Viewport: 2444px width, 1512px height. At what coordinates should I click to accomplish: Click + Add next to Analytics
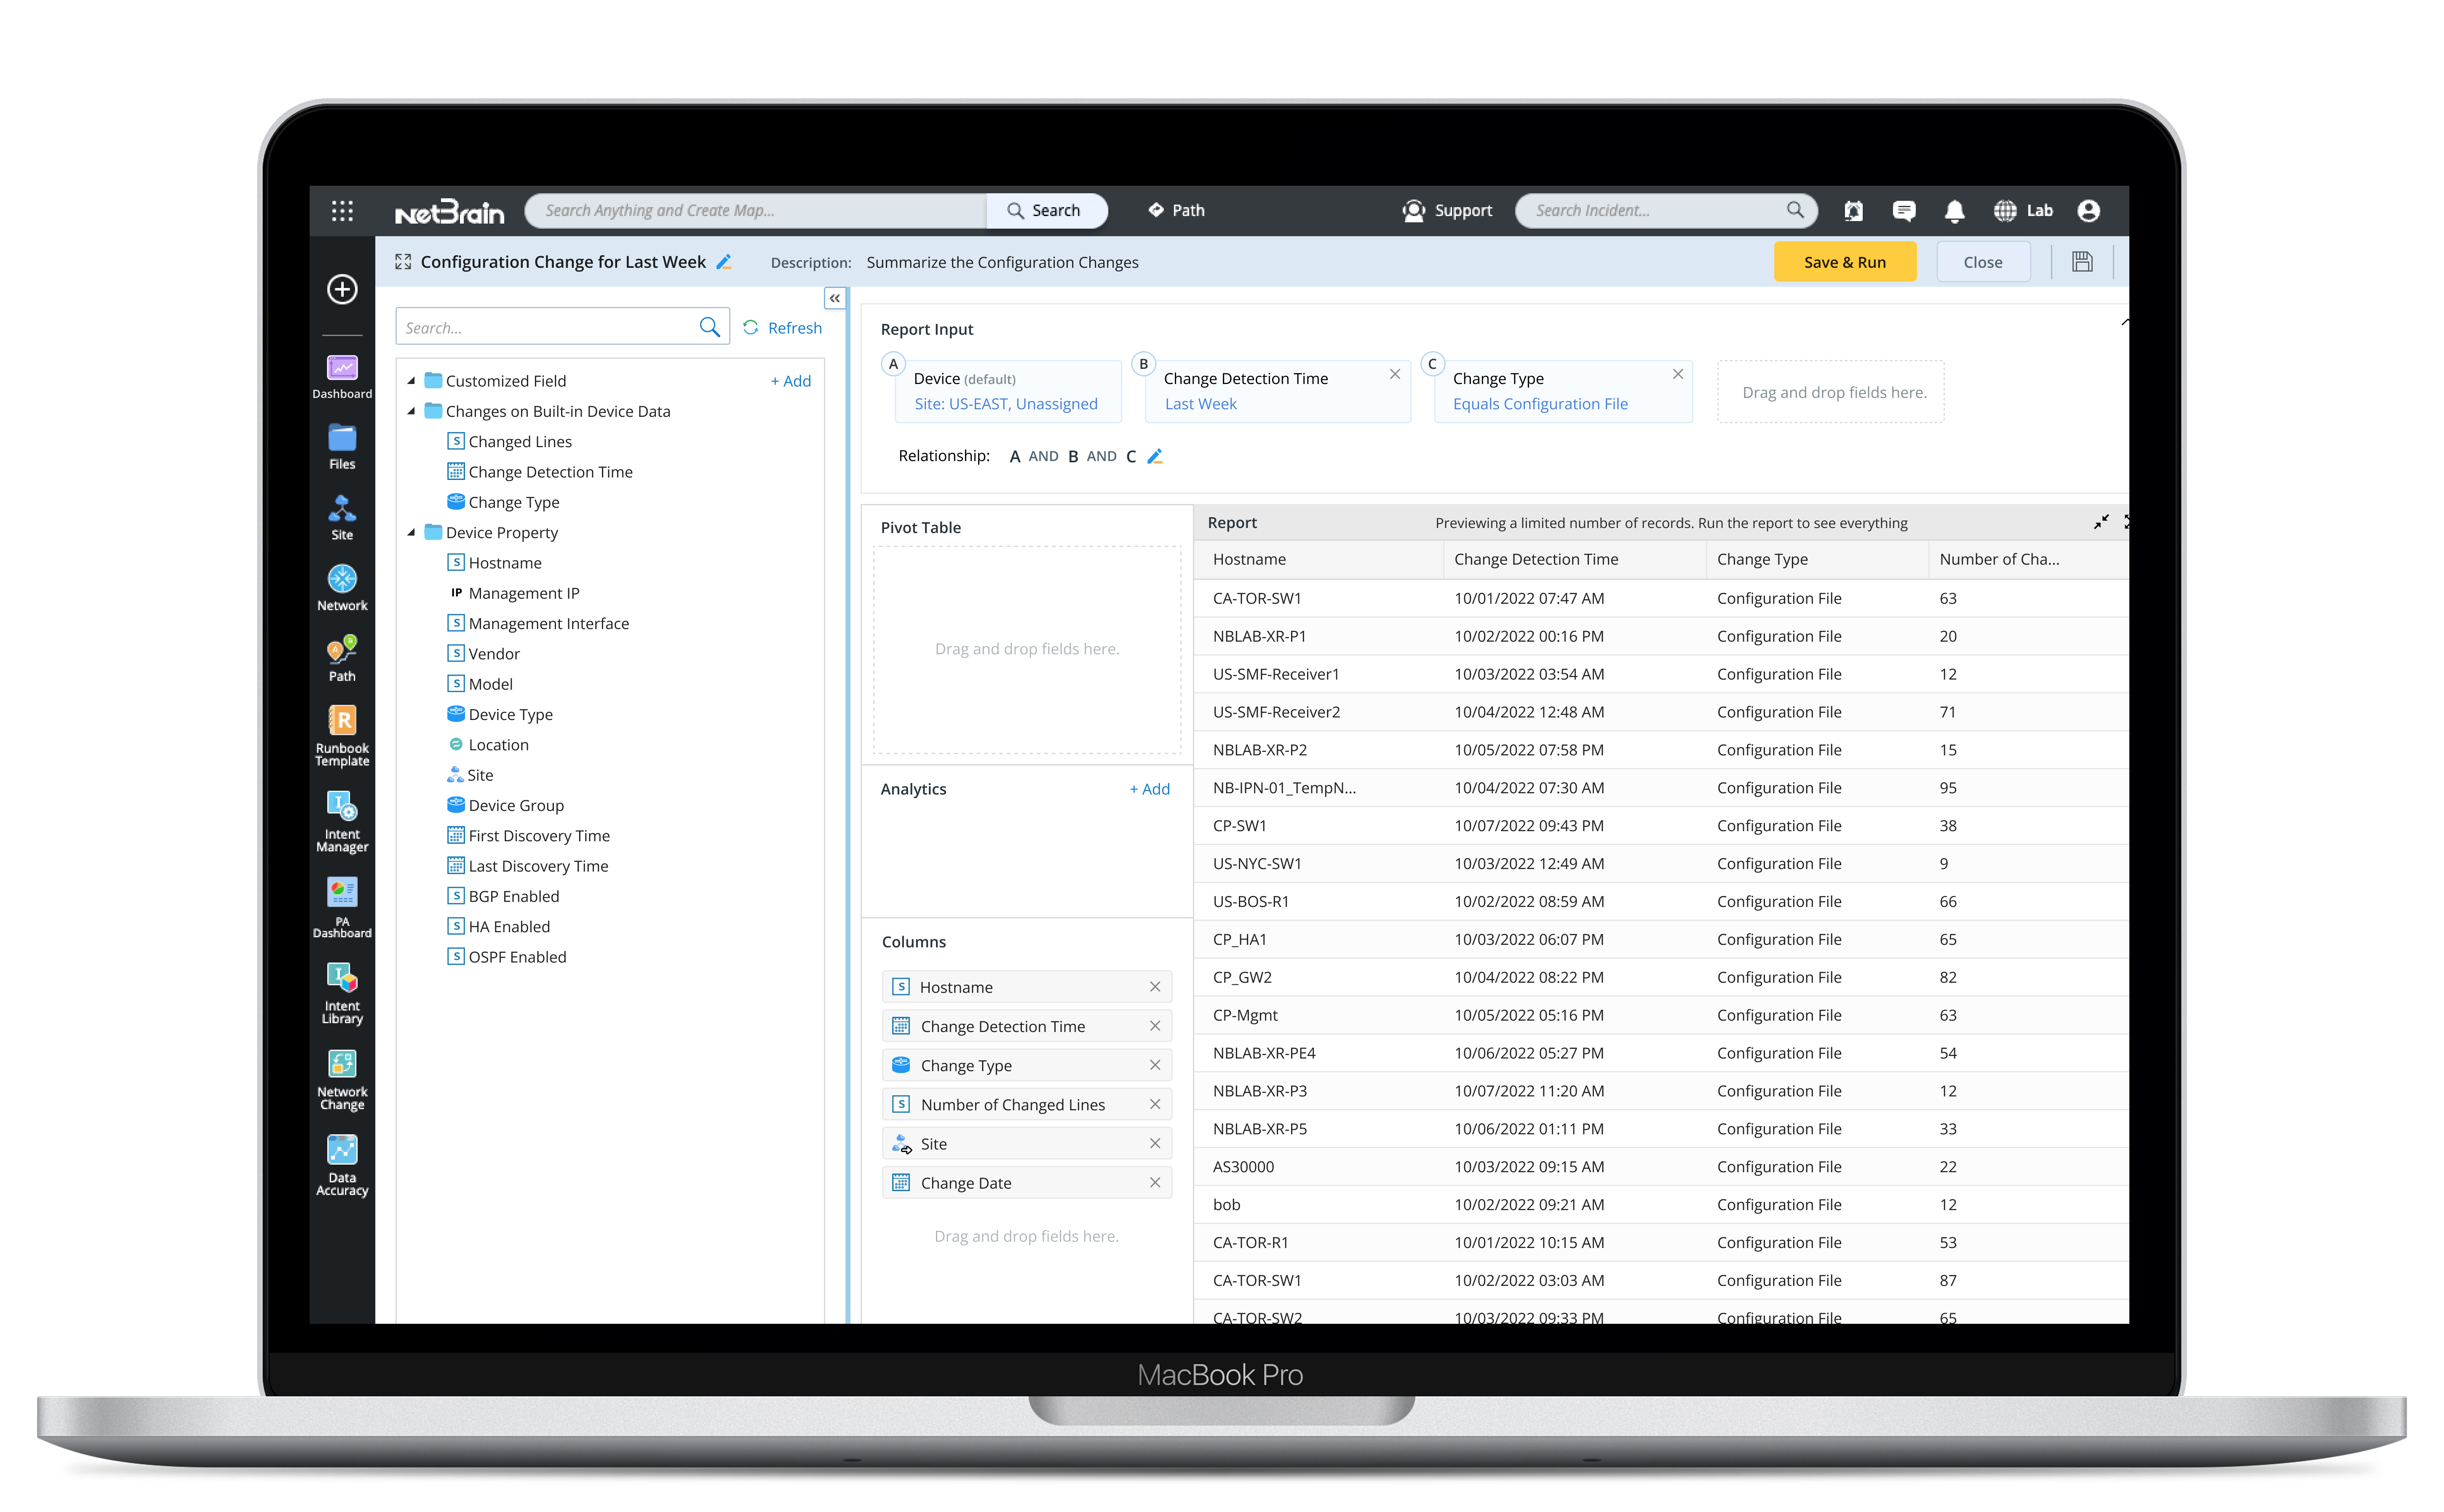(1150, 789)
